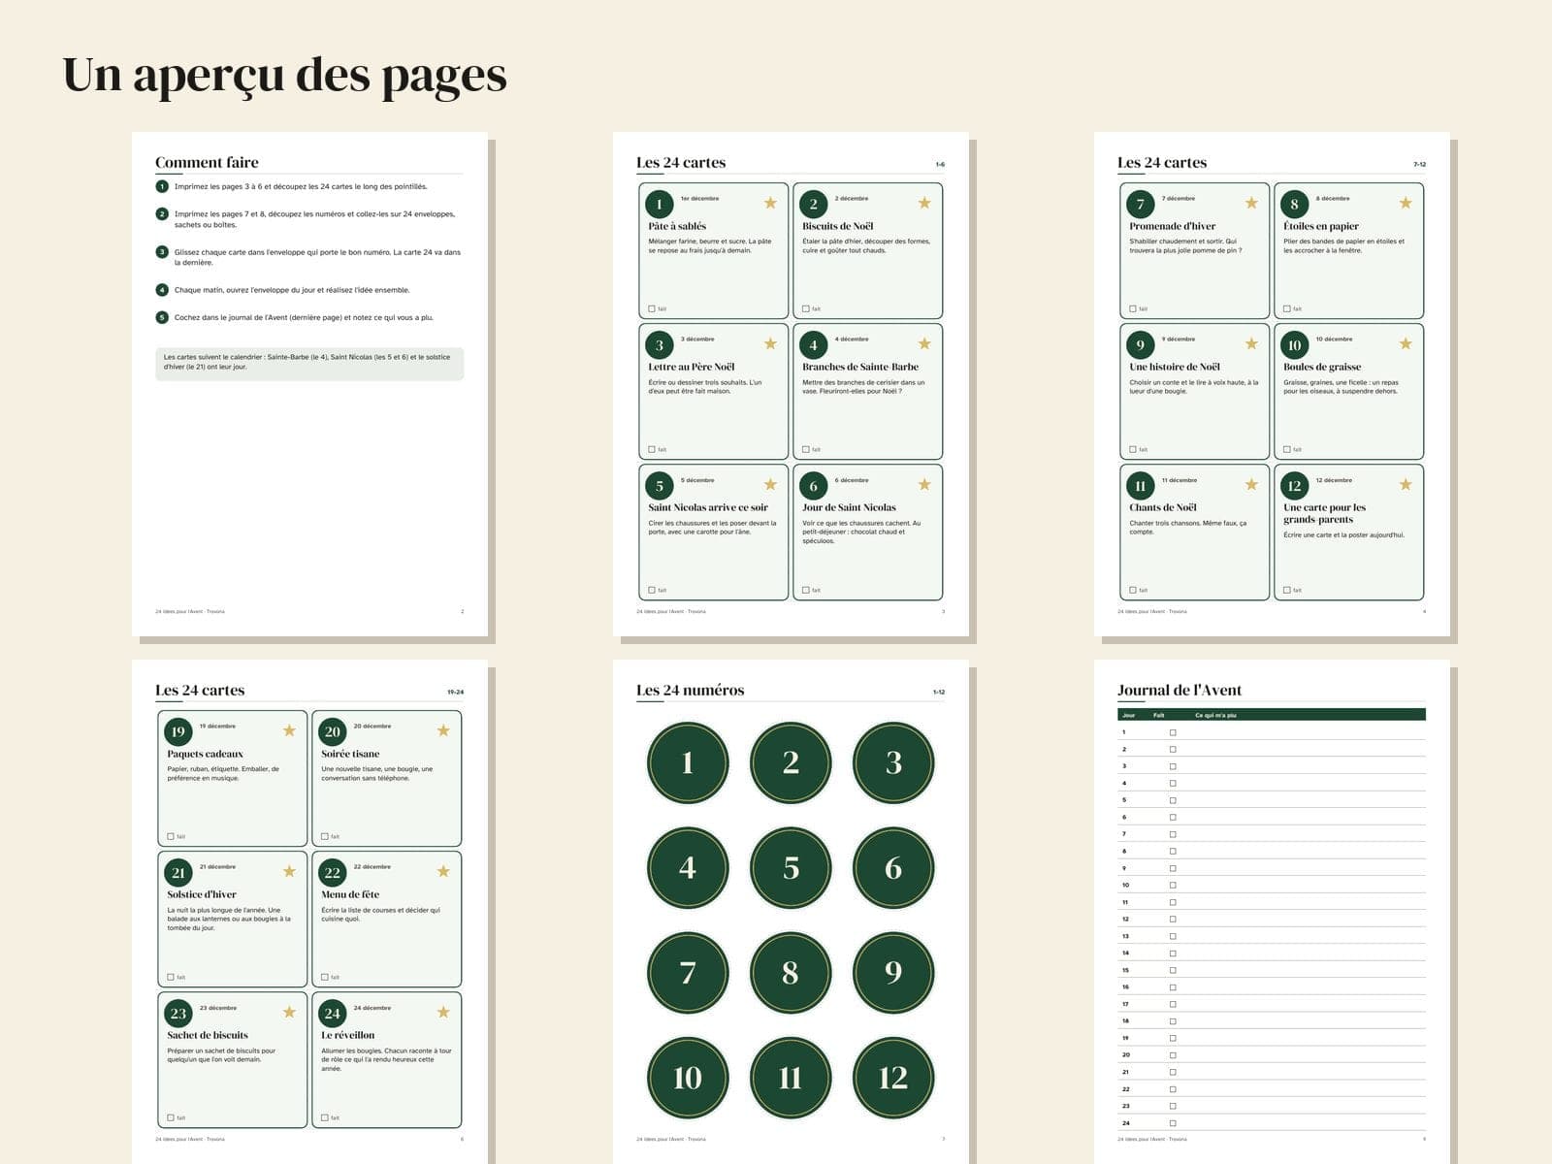This screenshot has width=1552, height=1164.
Task: Click step 5 bullet in Comment faire
Action: click(162, 317)
